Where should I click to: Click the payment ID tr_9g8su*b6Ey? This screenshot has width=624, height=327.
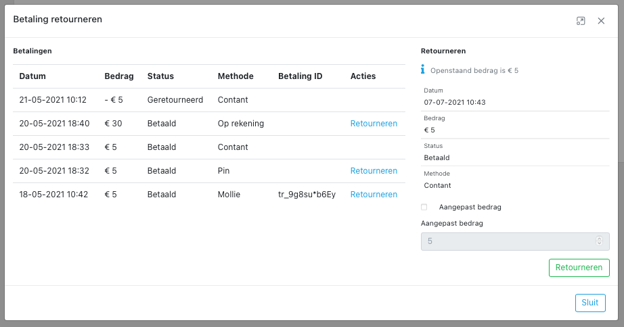point(307,195)
